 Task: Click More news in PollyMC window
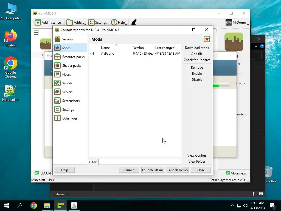coord(236,173)
